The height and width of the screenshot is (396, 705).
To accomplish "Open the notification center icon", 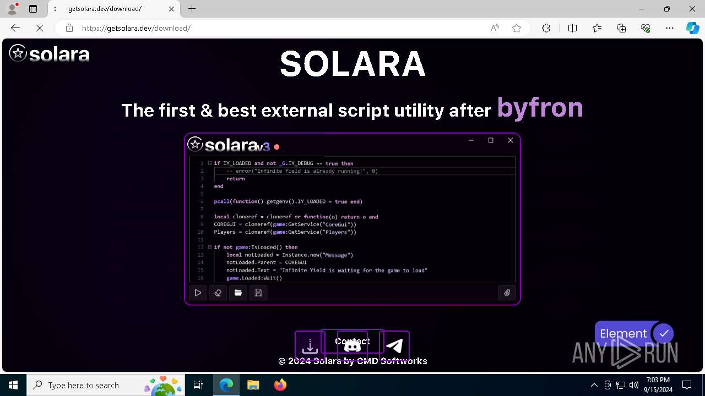I will [x=687, y=385].
